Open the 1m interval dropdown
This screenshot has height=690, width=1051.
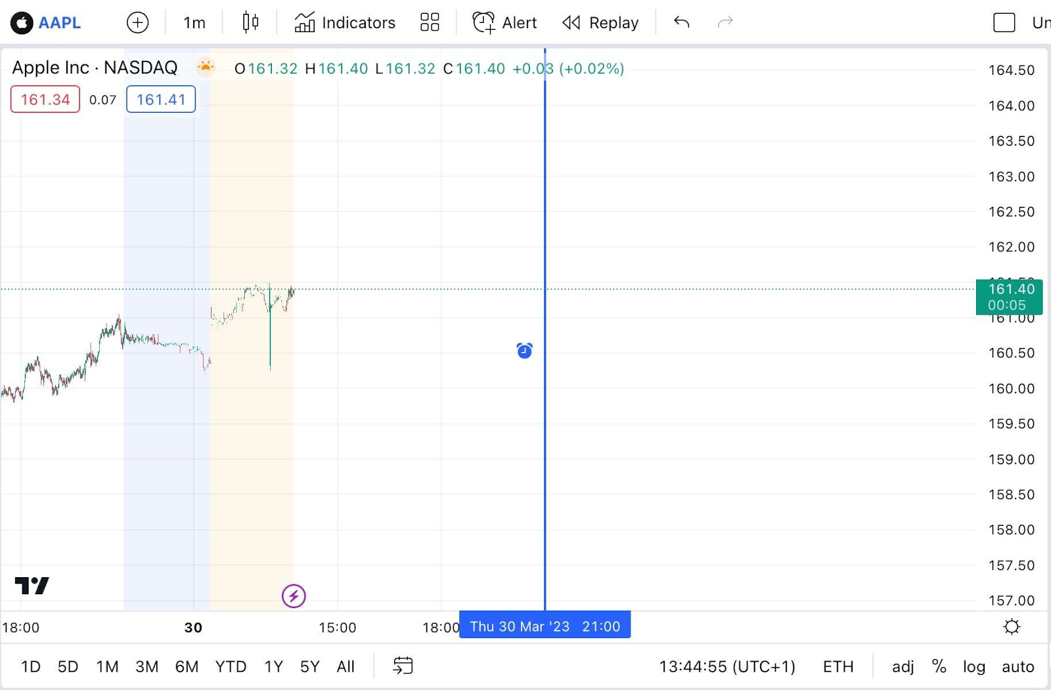pyautogui.click(x=194, y=23)
